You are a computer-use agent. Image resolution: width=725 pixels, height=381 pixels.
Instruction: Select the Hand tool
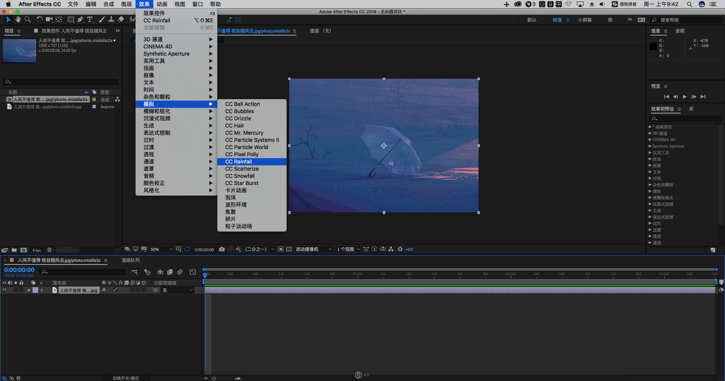tap(18, 19)
